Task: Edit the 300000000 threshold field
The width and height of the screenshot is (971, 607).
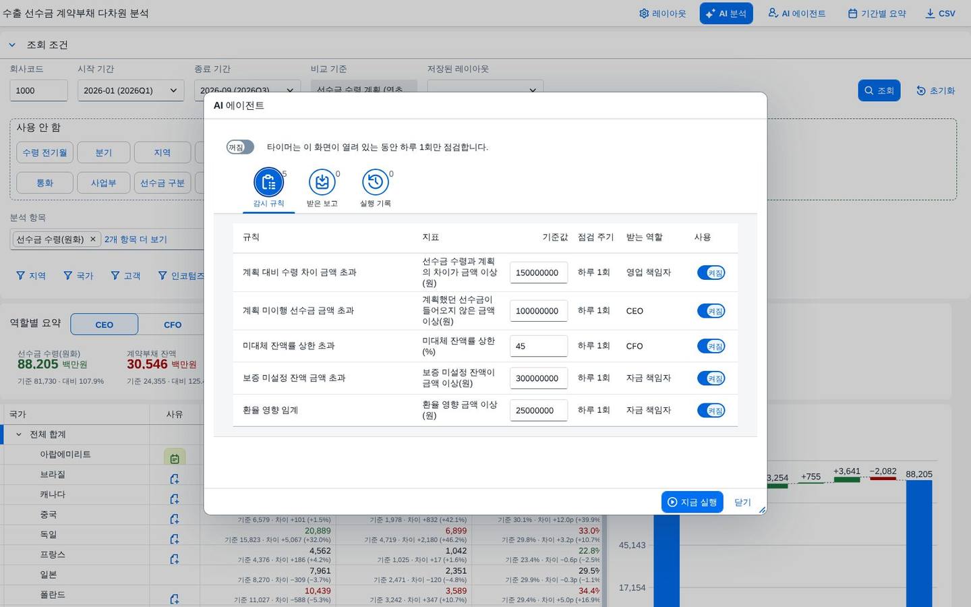Action: (x=539, y=378)
